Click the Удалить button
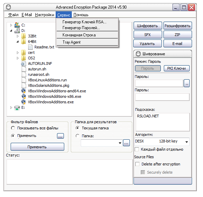The image size is (203, 197). [x=148, y=44]
